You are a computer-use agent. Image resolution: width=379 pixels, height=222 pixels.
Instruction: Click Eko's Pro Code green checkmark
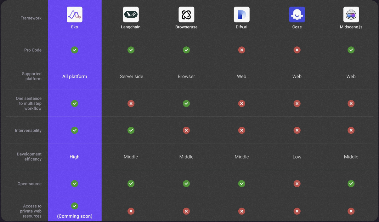coord(75,50)
